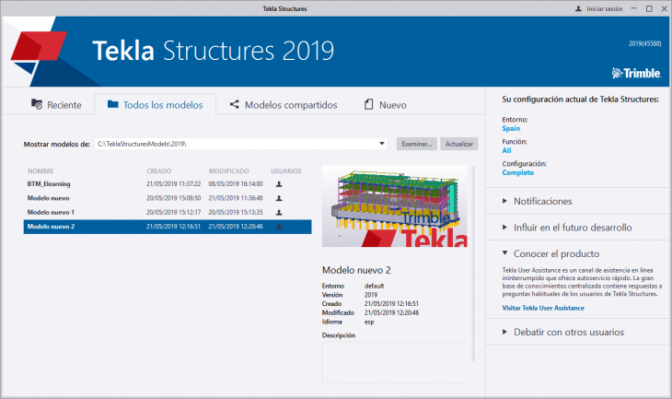Sort models by NOMBRE column

coord(41,170)
